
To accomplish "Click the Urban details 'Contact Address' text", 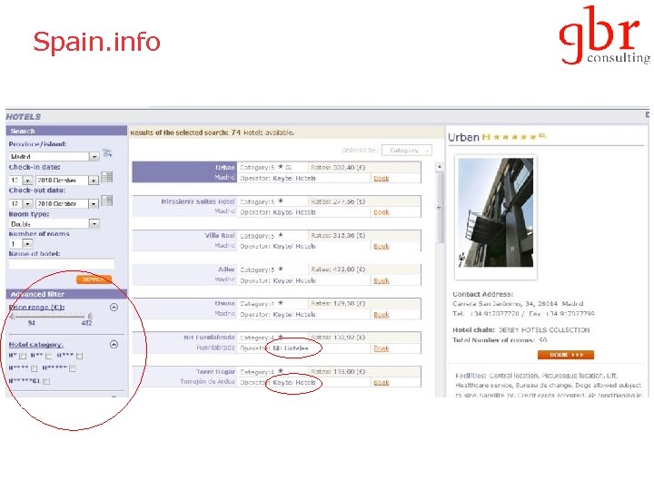I will tap(482, 294).
